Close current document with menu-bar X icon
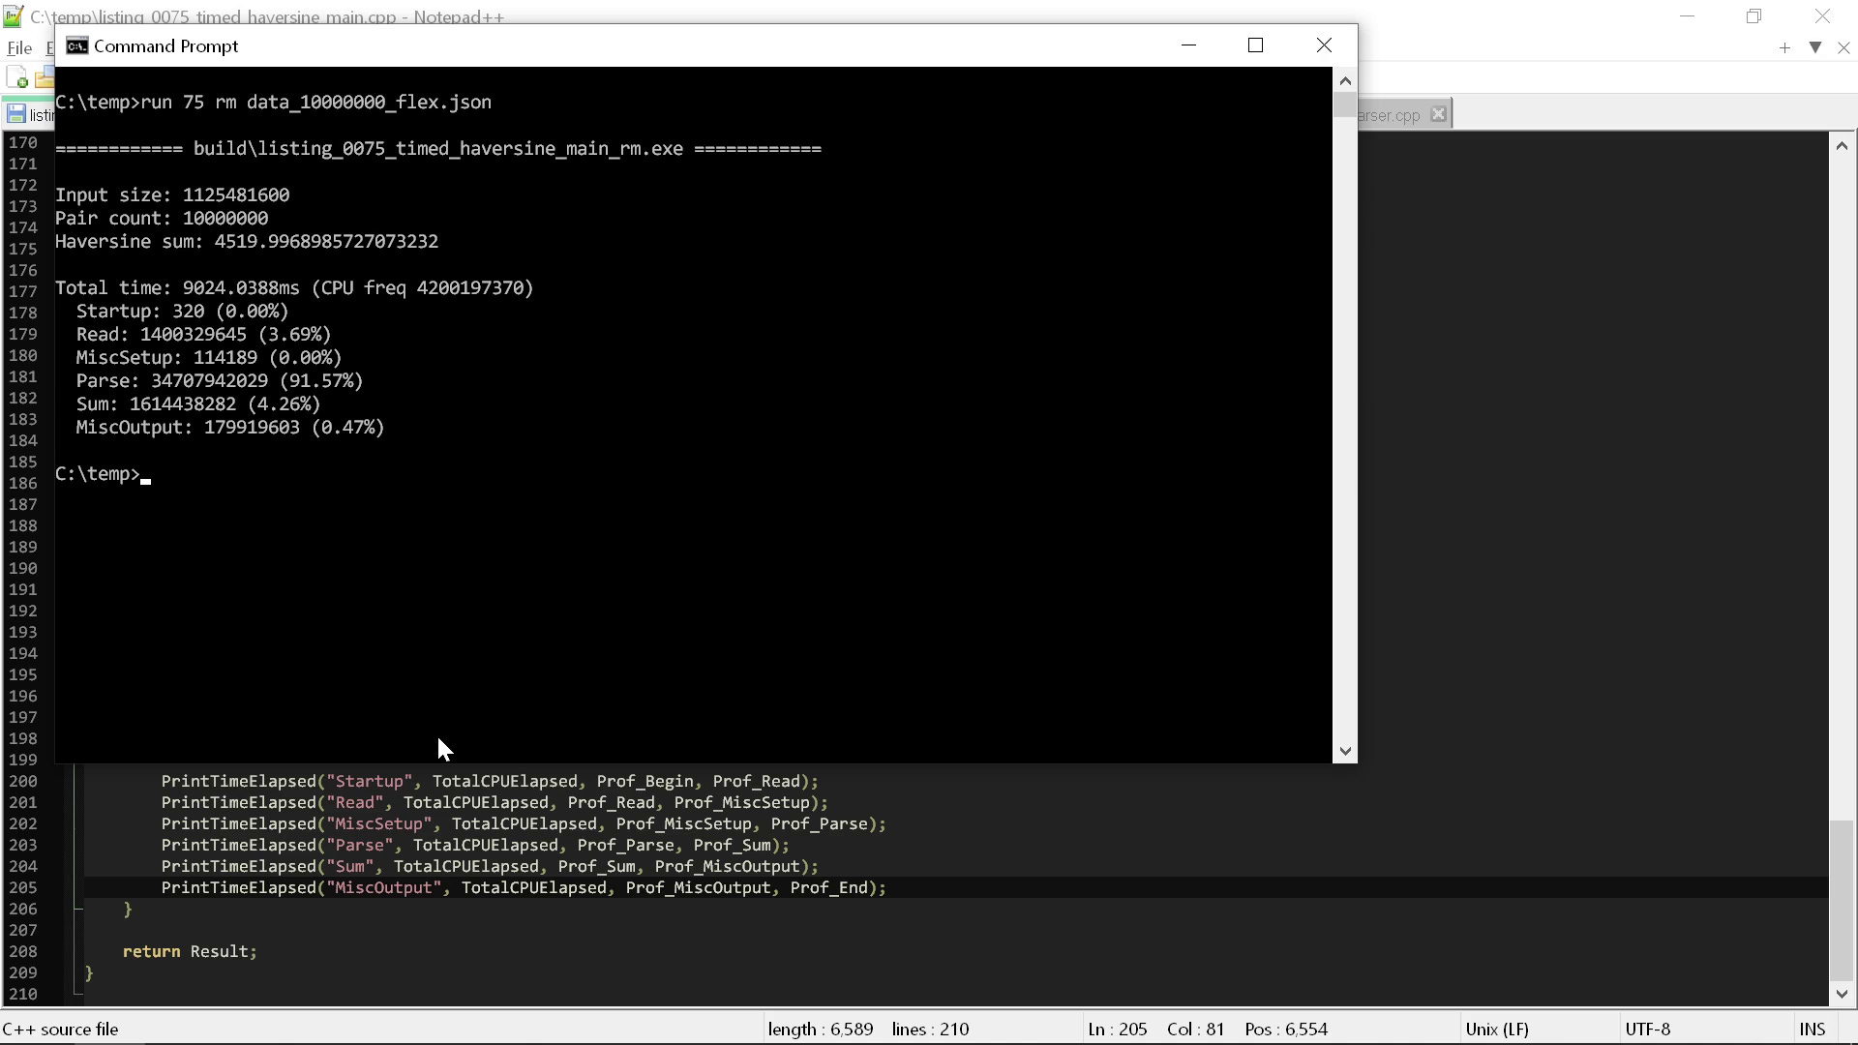This screenshot has width=1858, height=1045. click(x=1843, y=47)
